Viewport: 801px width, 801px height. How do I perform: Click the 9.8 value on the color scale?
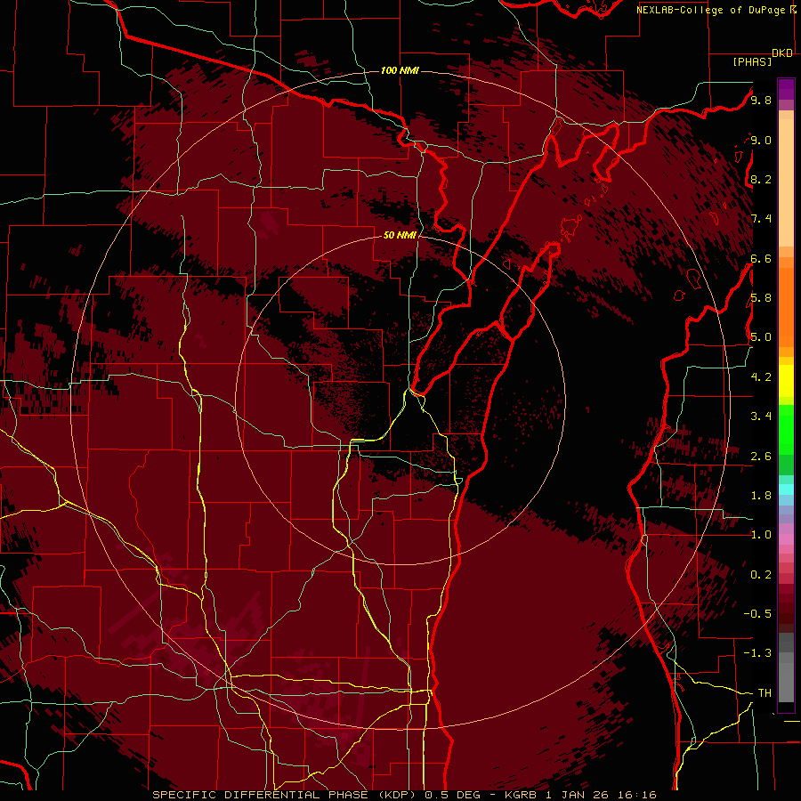(762, 100)
